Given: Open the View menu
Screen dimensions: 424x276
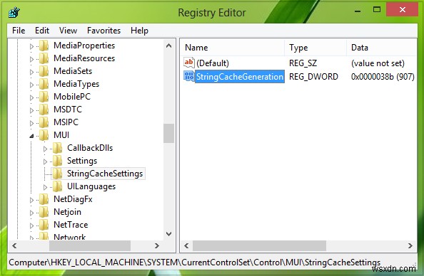Looking at the screenshot, I should pos(68,31).
